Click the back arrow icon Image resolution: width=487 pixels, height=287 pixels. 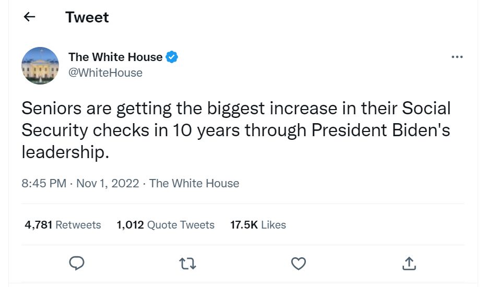pos(30,17)
